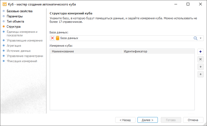This screenshot has width=207, height=126.
Task: Click the move dimension down arrow
Action: (x=200, y=74)
